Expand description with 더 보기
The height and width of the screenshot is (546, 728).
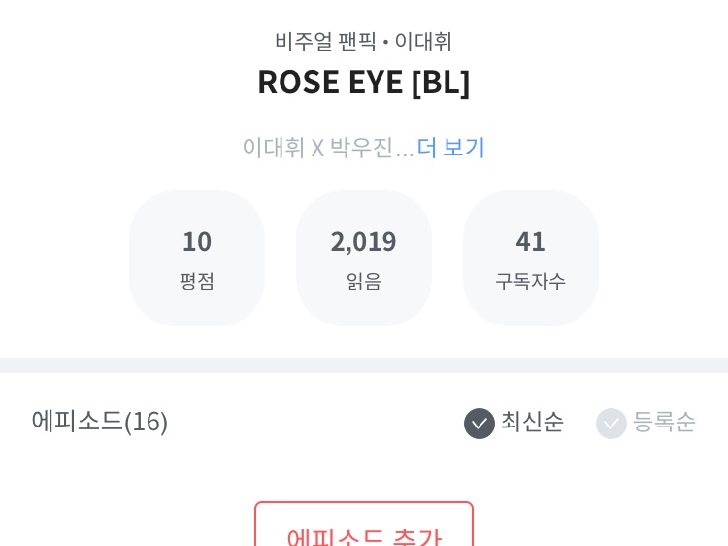coord(451,148)
